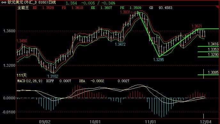Viewport: 220px width, 124px height.
Task: Click the 1.3600 price axis label
Action: 9,31
